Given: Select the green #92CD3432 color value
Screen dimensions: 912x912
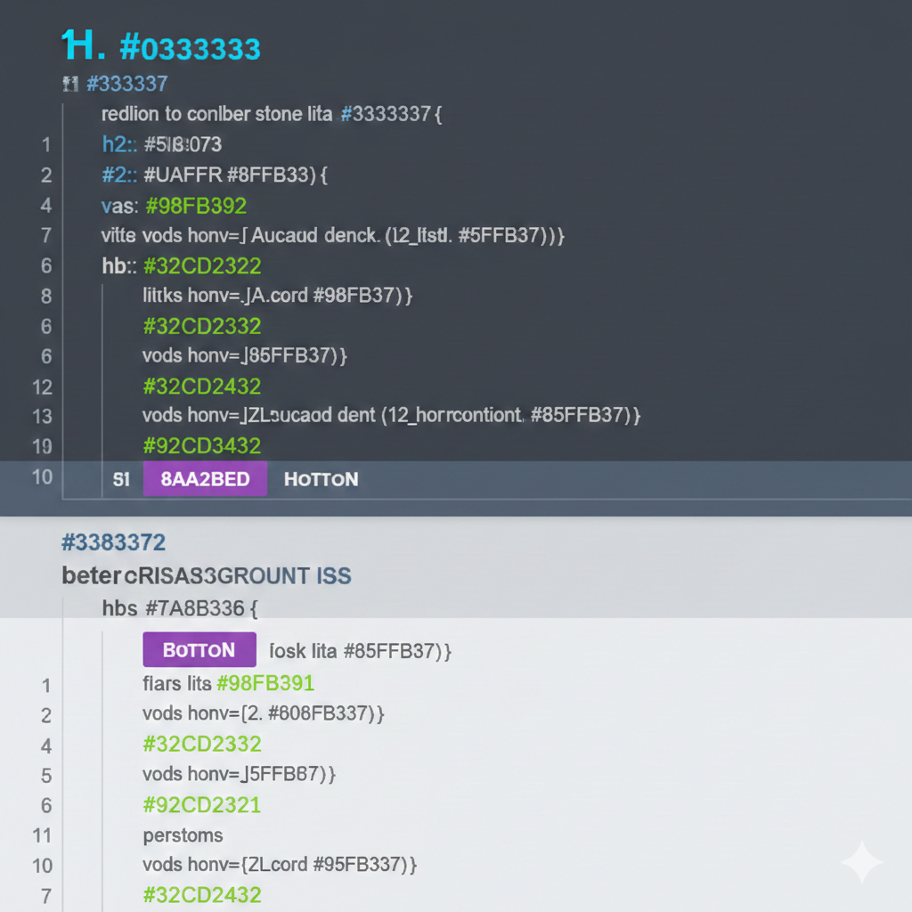Looking at the screenshot, I should 201,445.
